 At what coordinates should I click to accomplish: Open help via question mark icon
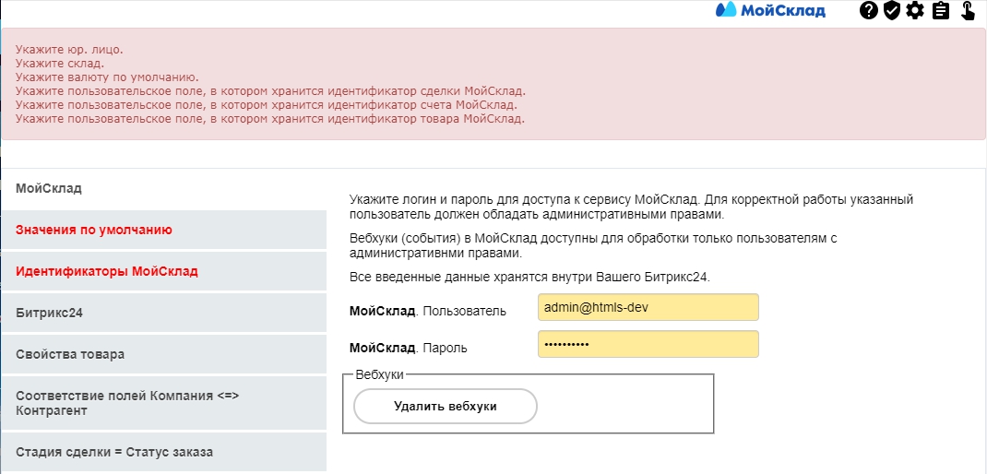868,11
